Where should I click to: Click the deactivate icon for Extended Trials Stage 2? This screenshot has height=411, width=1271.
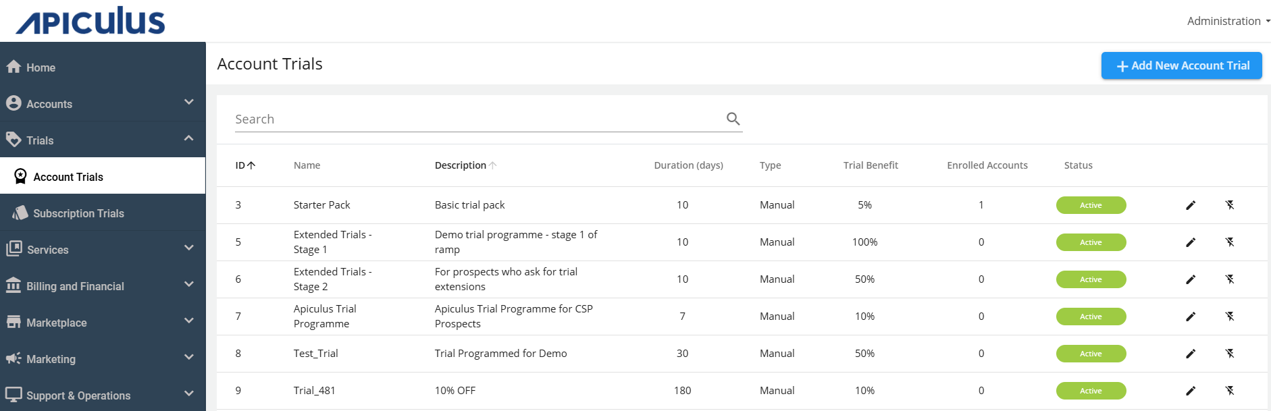(1230, 279)
